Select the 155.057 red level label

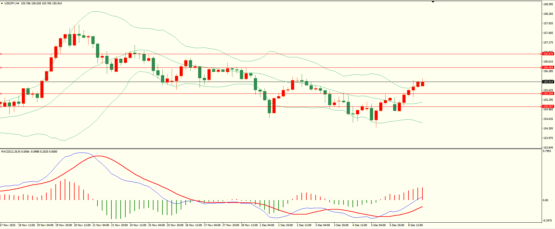click(548, 107)
